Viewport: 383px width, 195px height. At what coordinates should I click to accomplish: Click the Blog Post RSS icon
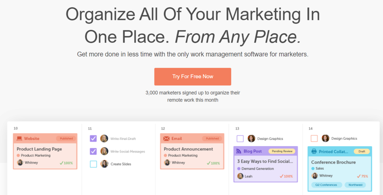238,151
